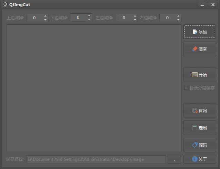Increase the 上边减掉 (top trim) value
Image resolution: width=220 pixels, height=169 pixels.
coord(45,16)
